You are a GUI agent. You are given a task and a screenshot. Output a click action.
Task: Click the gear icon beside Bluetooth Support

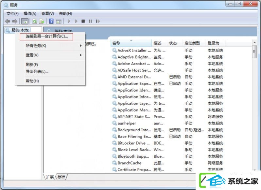tap(114, 156)
